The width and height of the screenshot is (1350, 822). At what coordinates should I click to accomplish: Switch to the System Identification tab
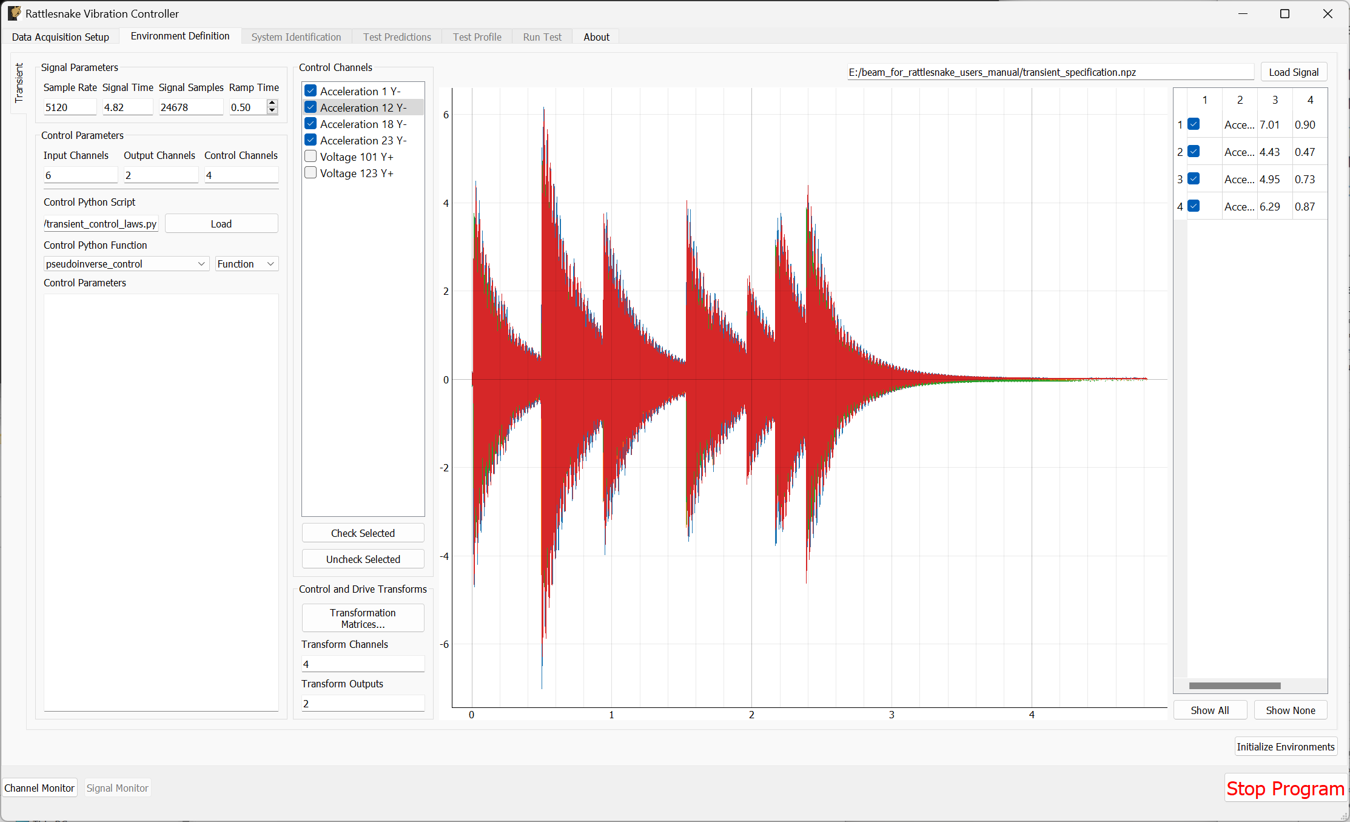[x=296, y=36]
